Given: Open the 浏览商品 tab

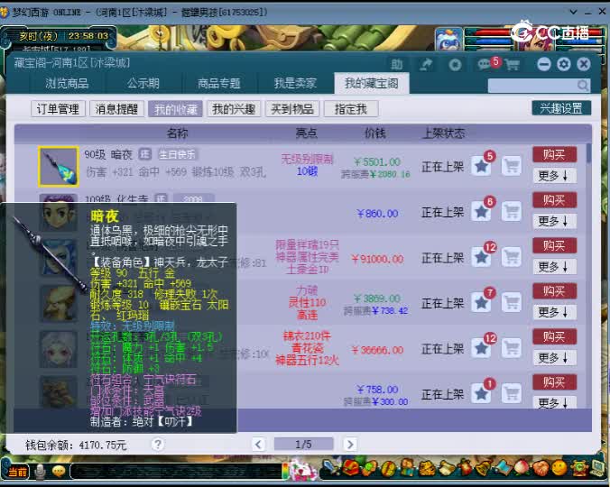Looking at the screenshot, I should pos(67,83).
